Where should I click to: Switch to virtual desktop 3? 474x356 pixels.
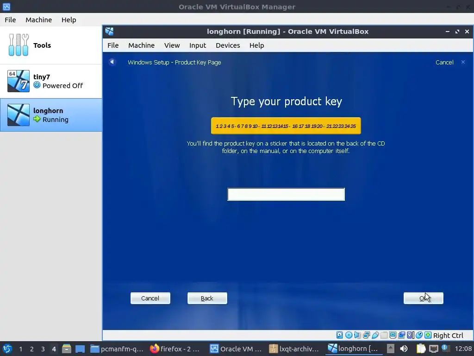[x=43, y=349]
